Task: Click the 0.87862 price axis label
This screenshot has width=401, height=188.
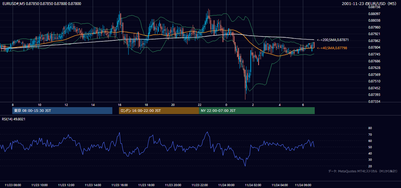Action: (x=374, y=41)
